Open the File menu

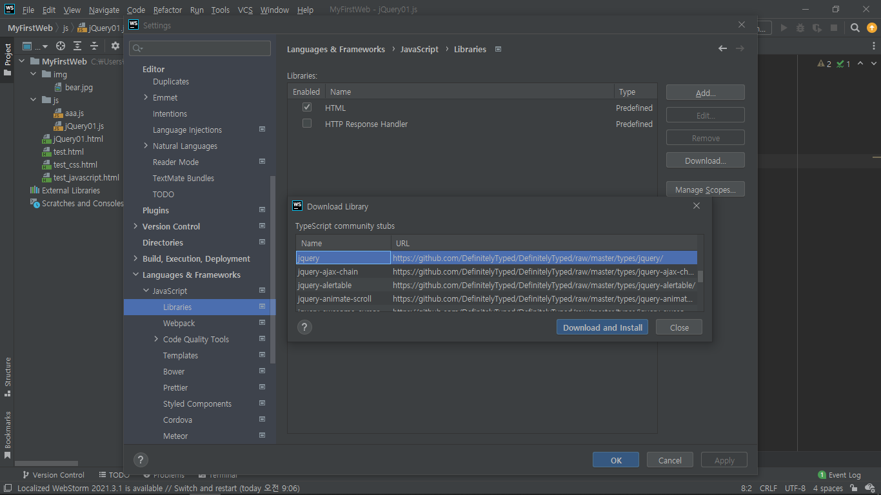[x=28, y=10]
